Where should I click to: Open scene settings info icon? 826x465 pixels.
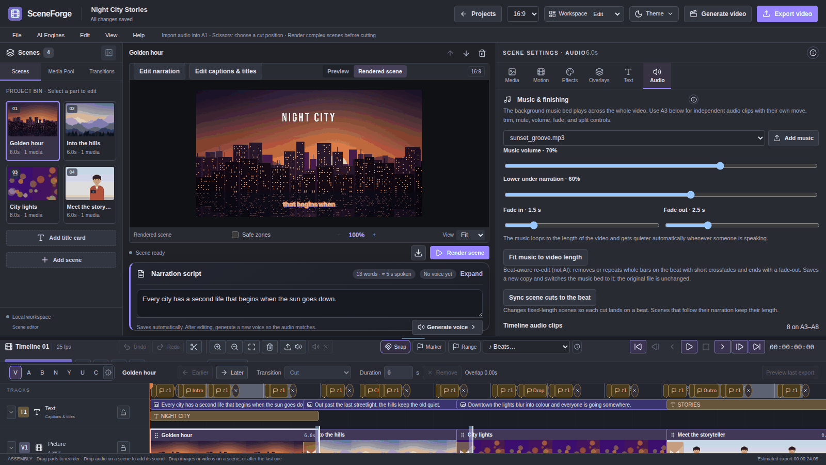pyautogui.click(x=813, y=53)
